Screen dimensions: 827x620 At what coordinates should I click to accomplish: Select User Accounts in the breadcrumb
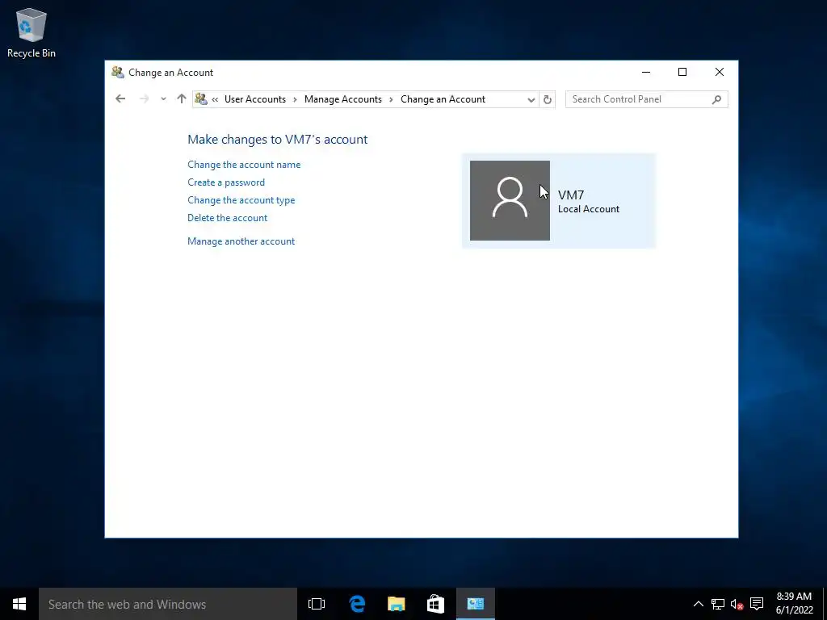click(x=254, y=99)
